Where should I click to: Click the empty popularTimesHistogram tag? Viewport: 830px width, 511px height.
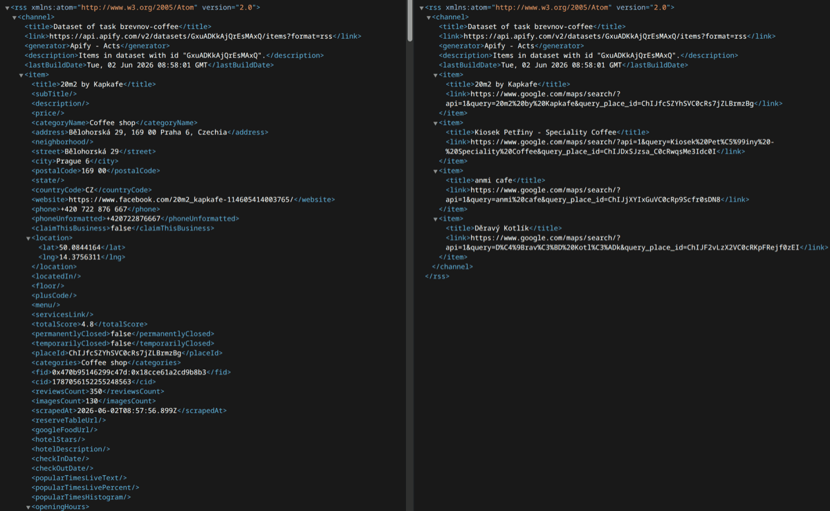coord(82,497)
